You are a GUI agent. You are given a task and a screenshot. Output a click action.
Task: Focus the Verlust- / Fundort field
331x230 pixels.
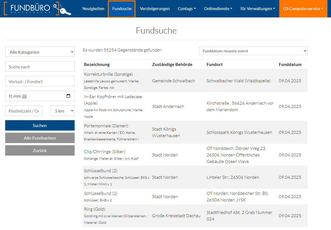tap(40, 81)
